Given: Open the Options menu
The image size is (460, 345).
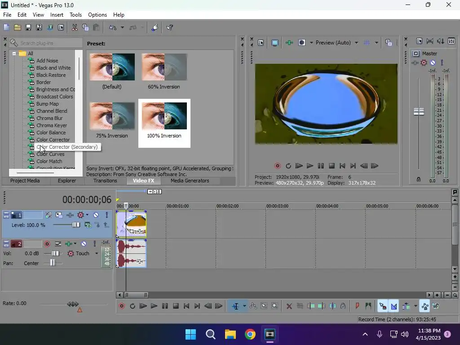Looking at the screenshot, I should [97, 15].
